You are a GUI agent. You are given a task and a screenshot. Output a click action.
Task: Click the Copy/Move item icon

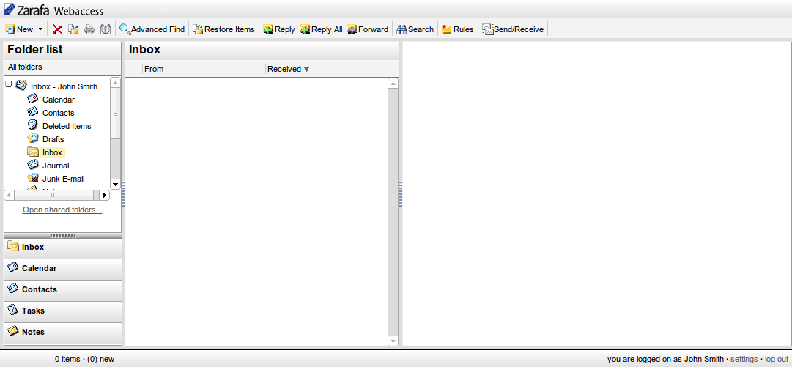[x=74, y=29]
